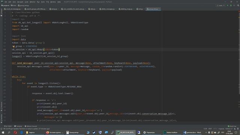Open the View menu
Screen dimensions: 240x135
pyautogui.click(x=14, y=2)
